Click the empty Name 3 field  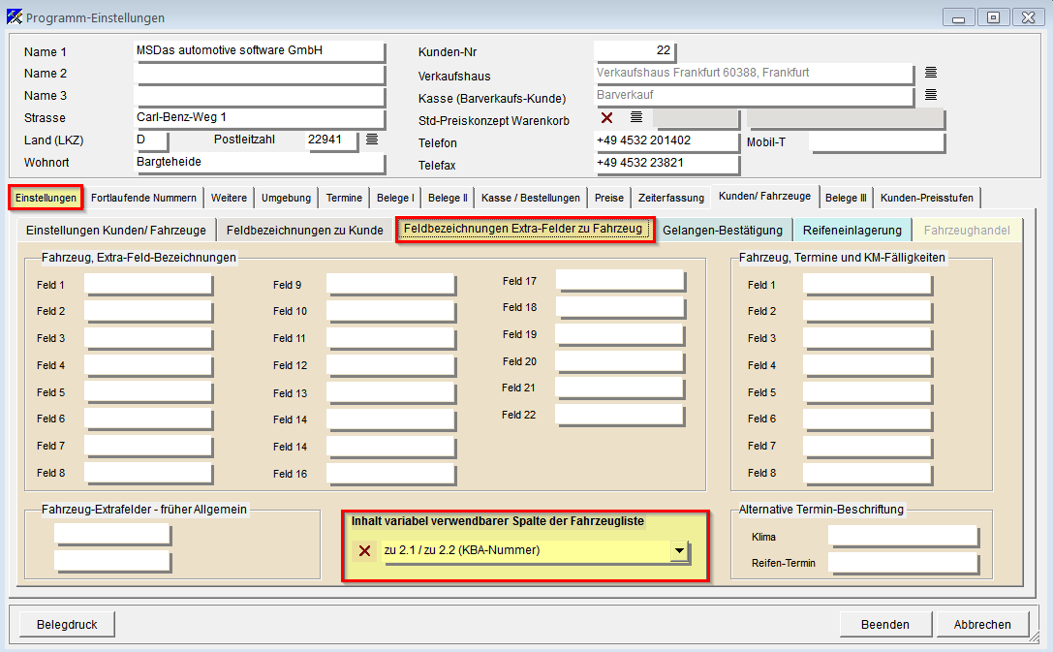click(x=260, y=96)
